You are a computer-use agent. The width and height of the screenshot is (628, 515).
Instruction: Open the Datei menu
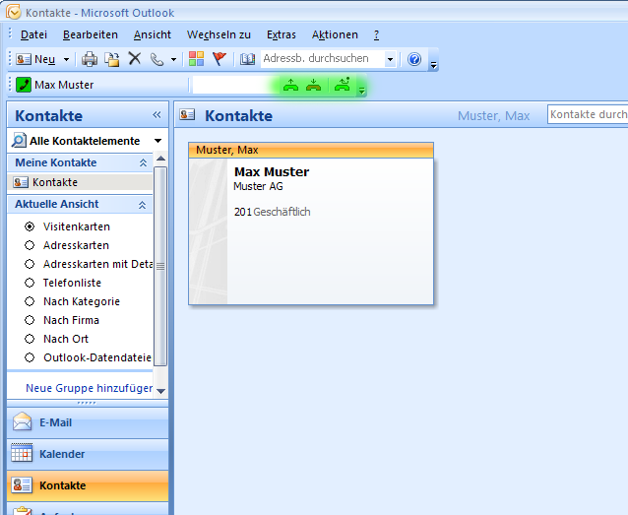33,34
